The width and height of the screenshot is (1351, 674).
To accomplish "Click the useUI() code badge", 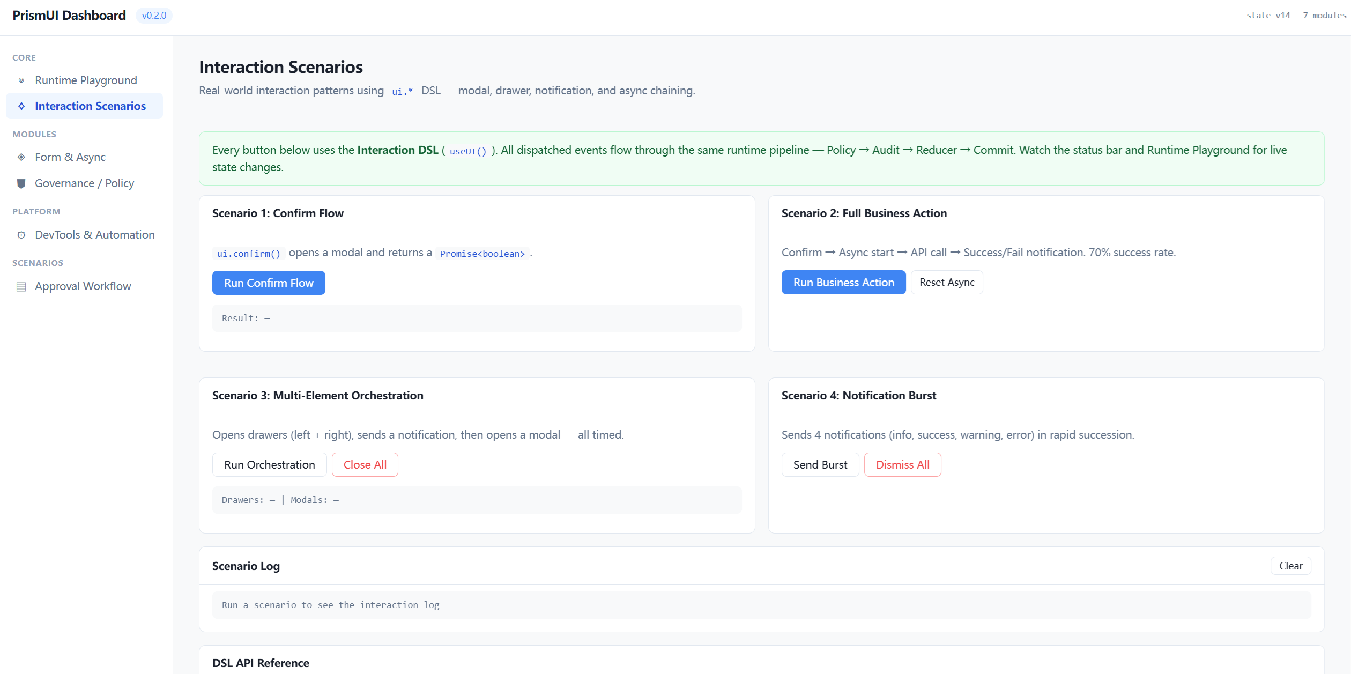I will [x=467, y=151].
